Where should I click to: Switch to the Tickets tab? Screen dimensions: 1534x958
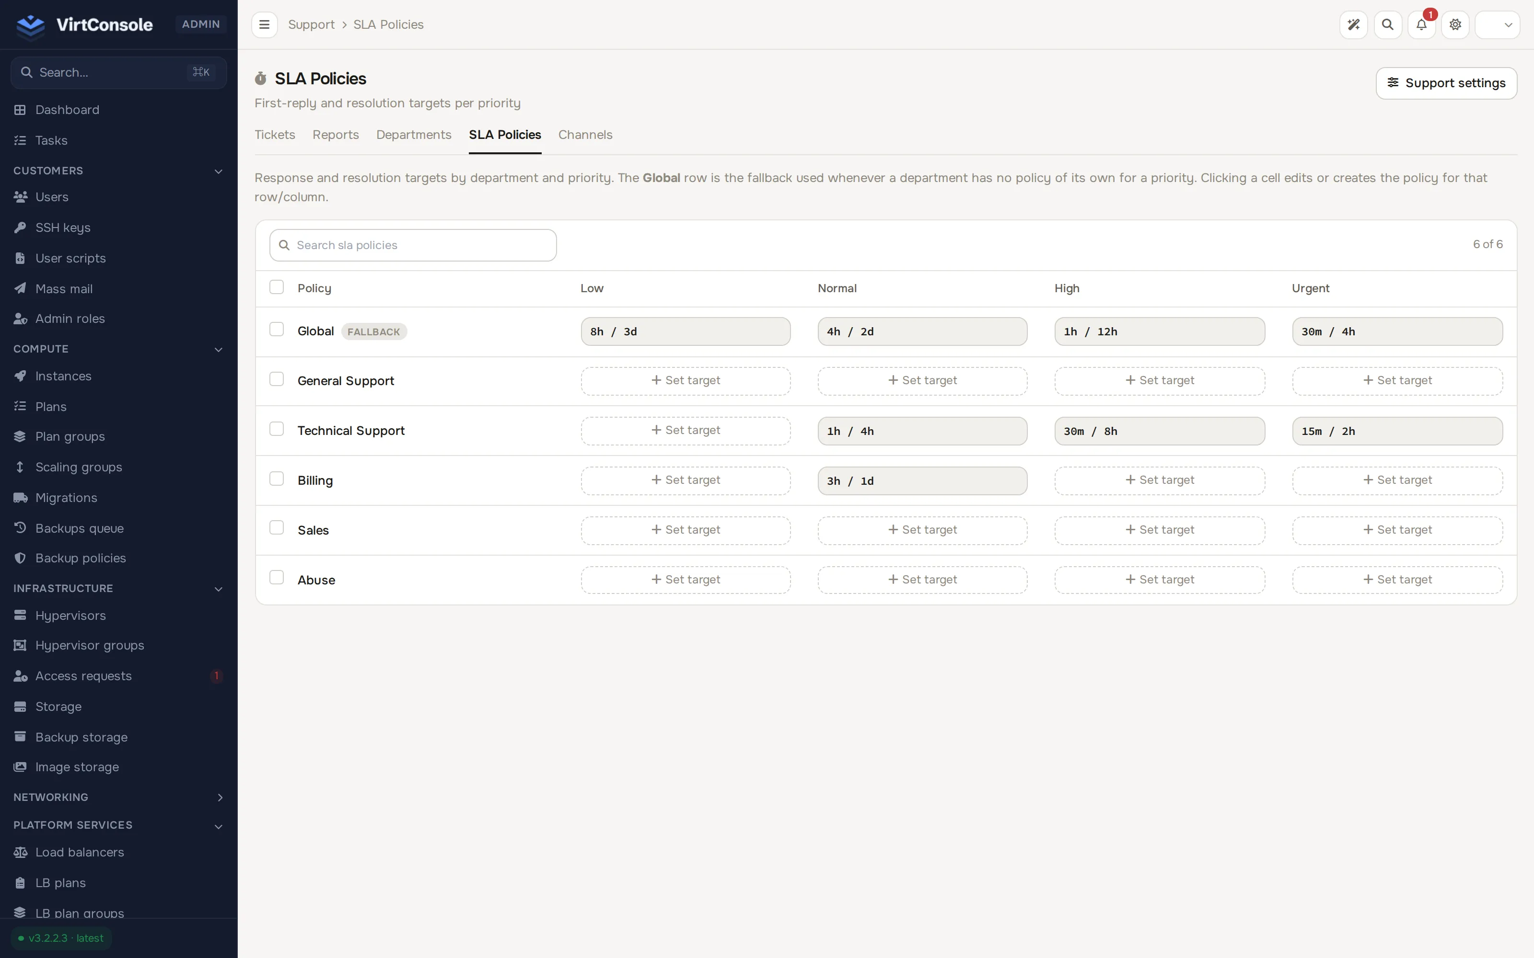click(275, 135)
